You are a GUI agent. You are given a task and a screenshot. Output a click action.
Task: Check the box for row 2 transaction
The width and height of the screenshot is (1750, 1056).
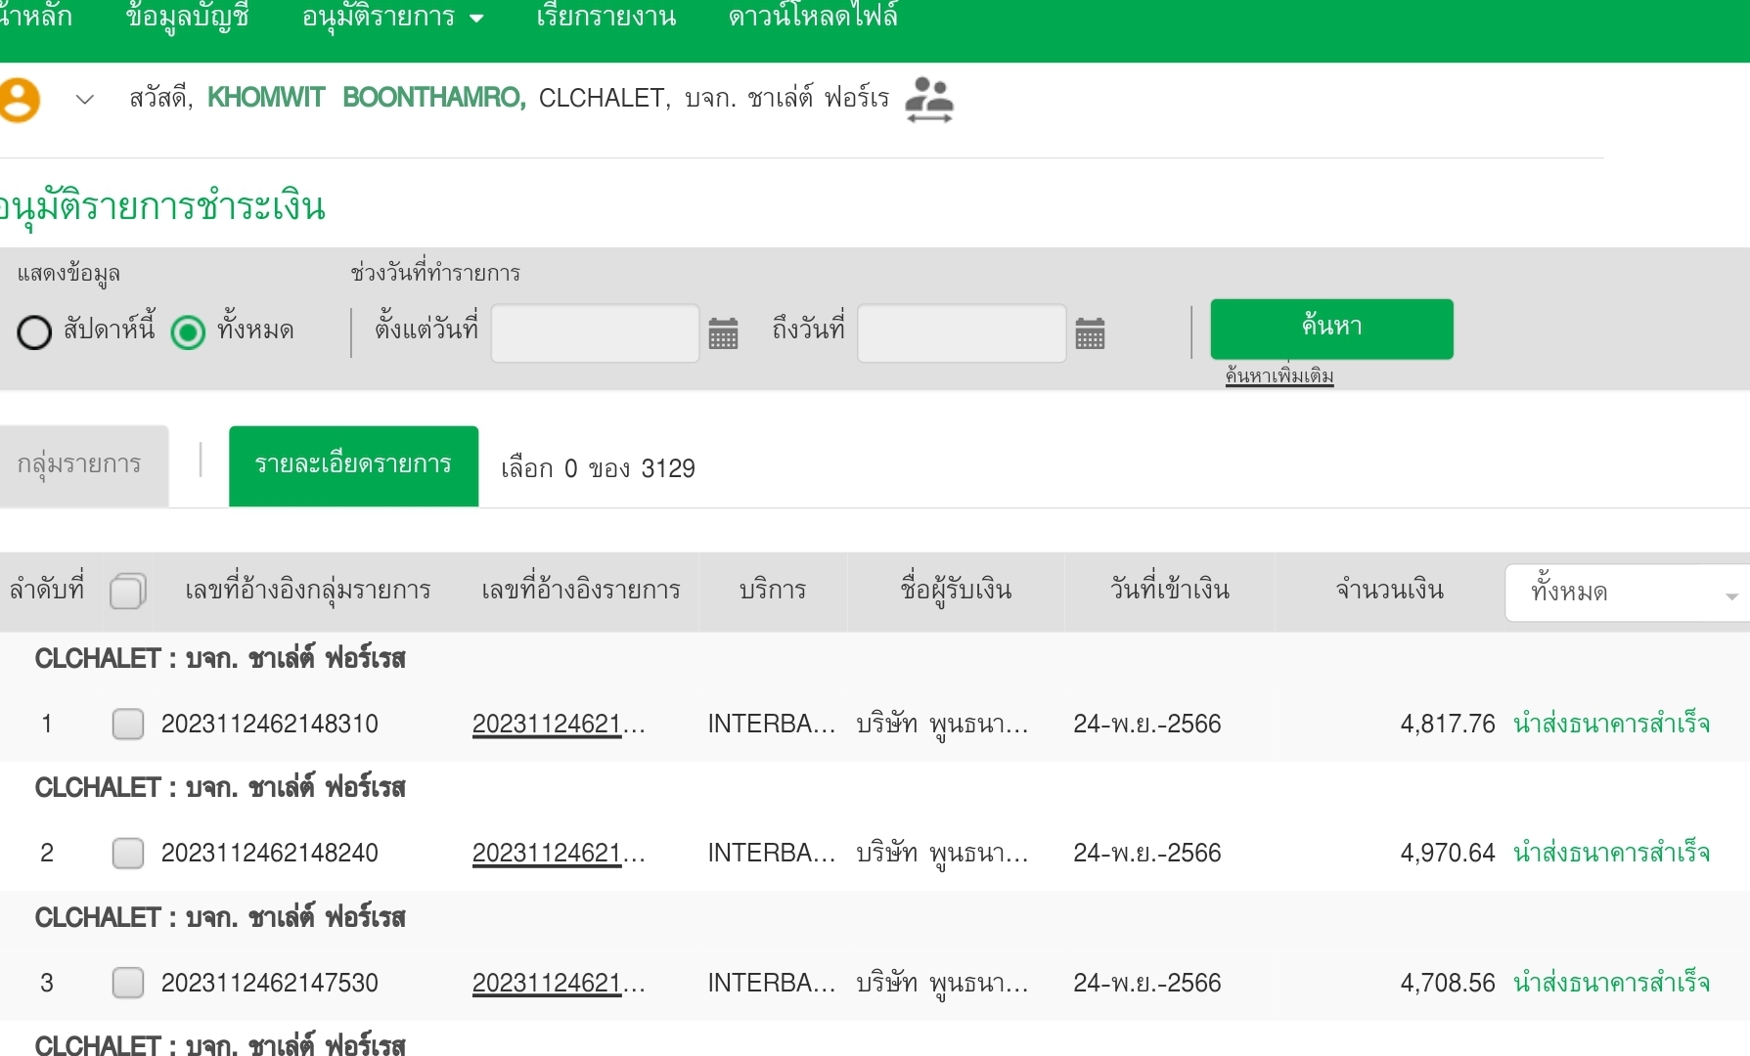click(128, 853)
